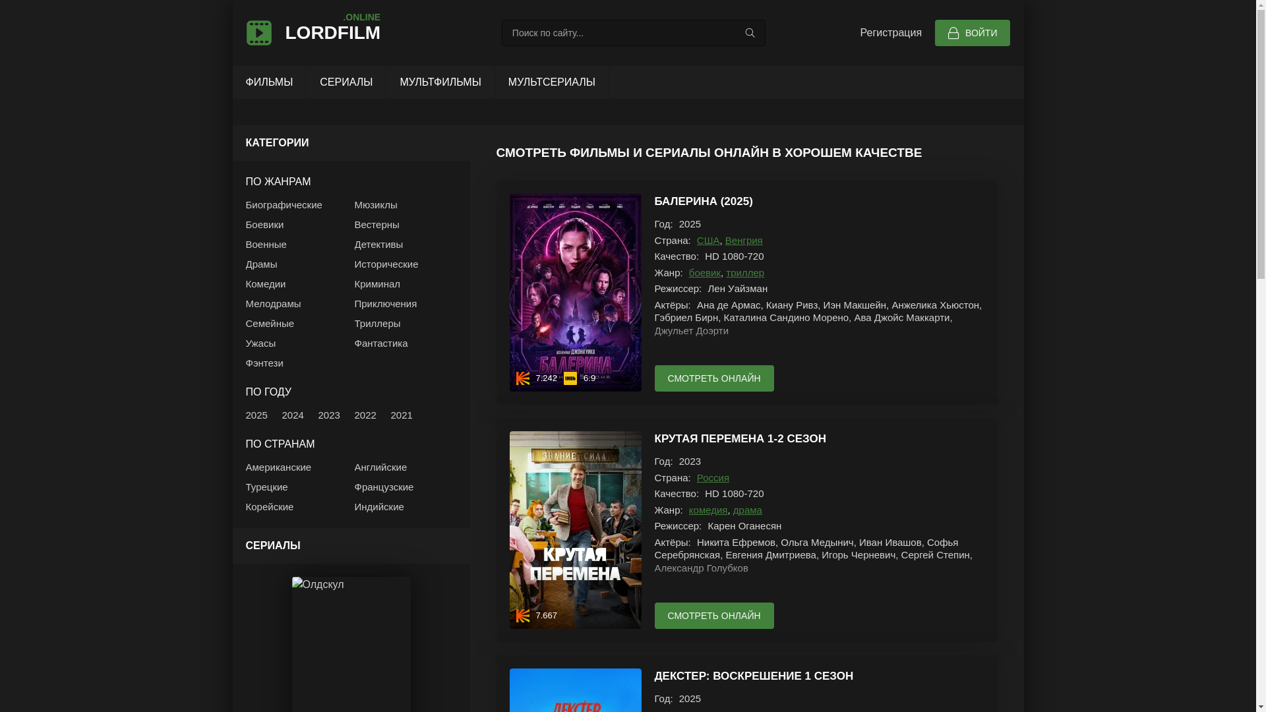Image resolution: width=1266 pixels, height=712 pixels.
Task: Click the драма genre link
Action: click(x=748, y=510)
